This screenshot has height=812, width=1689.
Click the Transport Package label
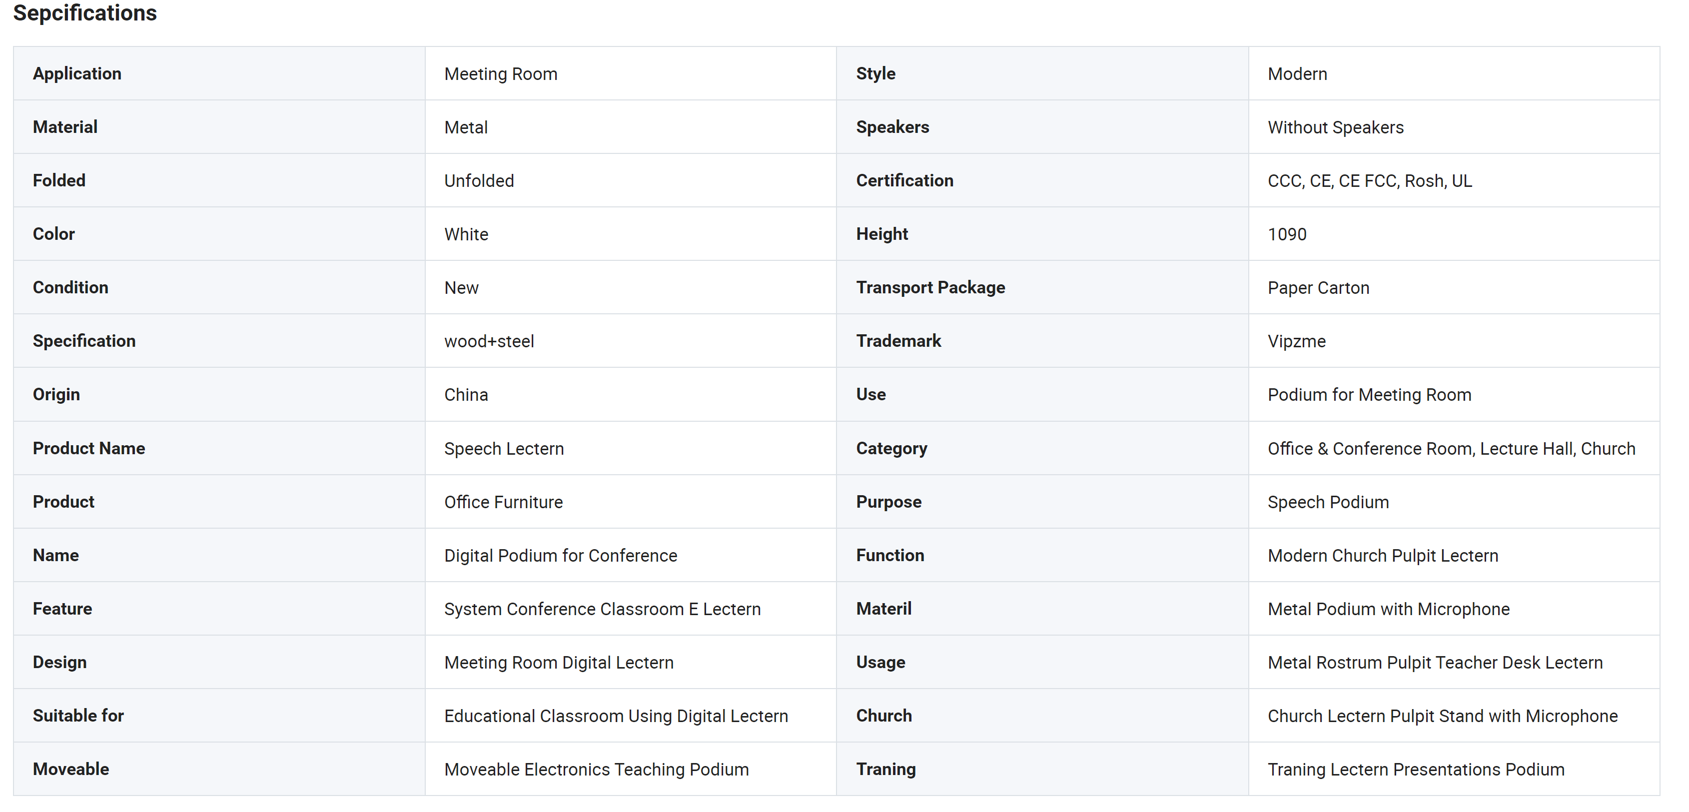point(930,287)
